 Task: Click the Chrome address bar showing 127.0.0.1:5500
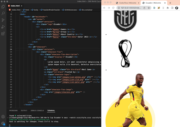(131, 8)
